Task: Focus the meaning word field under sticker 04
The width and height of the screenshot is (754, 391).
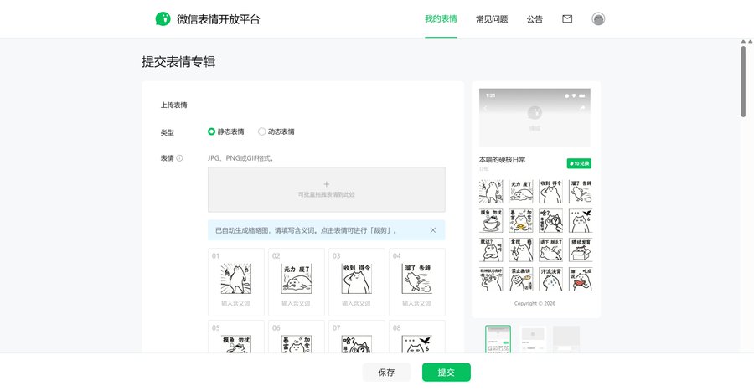Action: click(417, 304)
